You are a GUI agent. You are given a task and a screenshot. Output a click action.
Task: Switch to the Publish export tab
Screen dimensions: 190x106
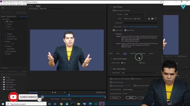(x=151, y=53)
